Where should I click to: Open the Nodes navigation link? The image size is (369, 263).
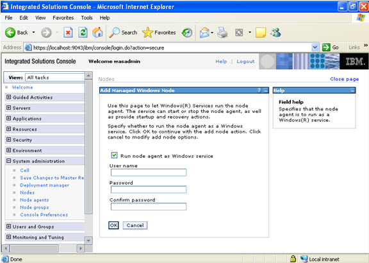coord(28,192)
